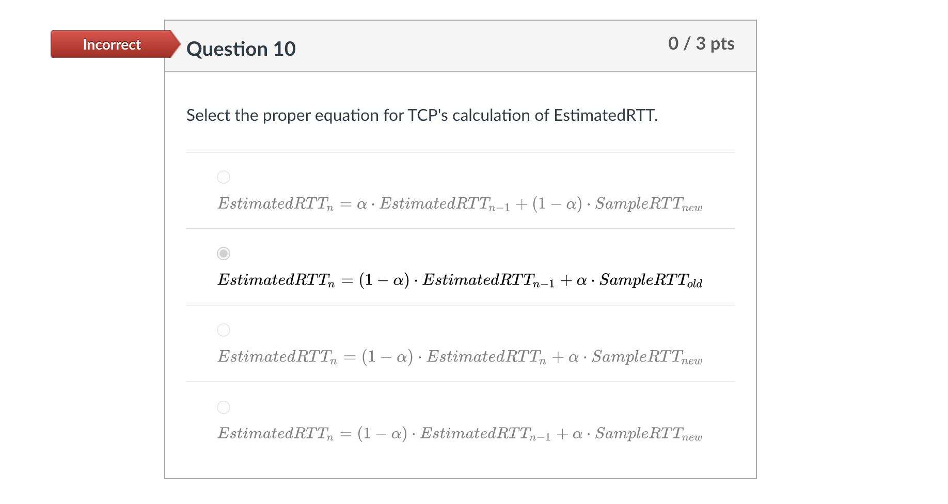
Task: Click the fourth equation with EstimatedRTT n−1 term
Action: click(x=460, y=434)
